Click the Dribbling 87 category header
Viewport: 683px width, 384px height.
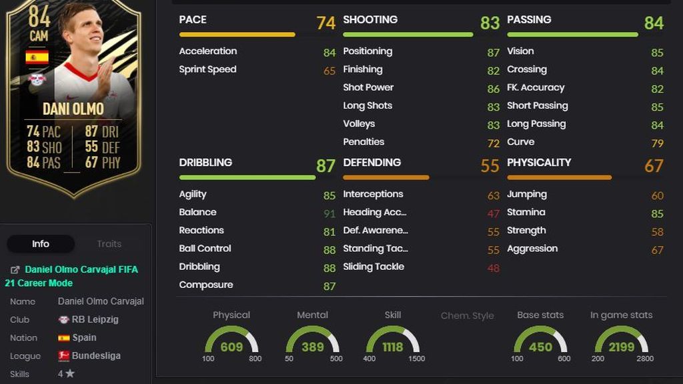[257, 165]
